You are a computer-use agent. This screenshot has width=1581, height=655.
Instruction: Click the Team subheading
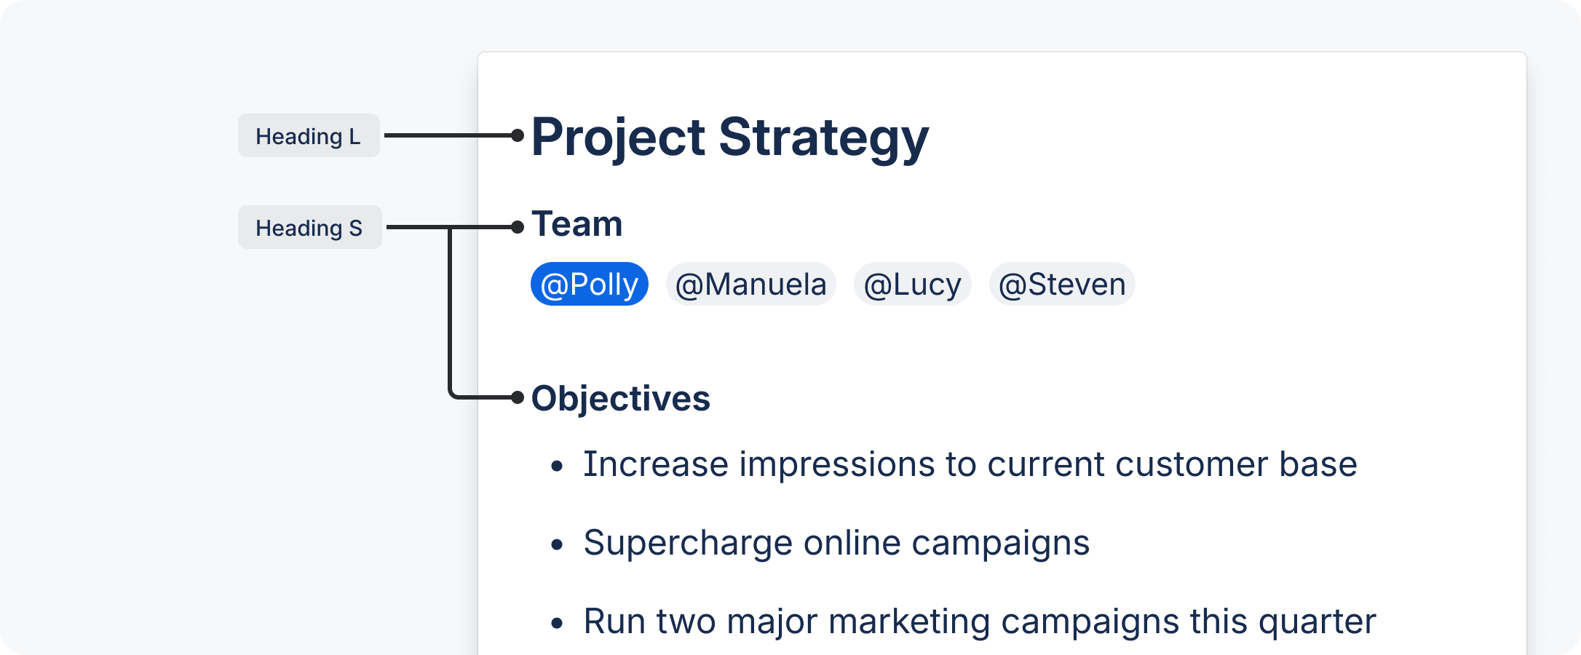pyautogui.click(x=577, y=224)
